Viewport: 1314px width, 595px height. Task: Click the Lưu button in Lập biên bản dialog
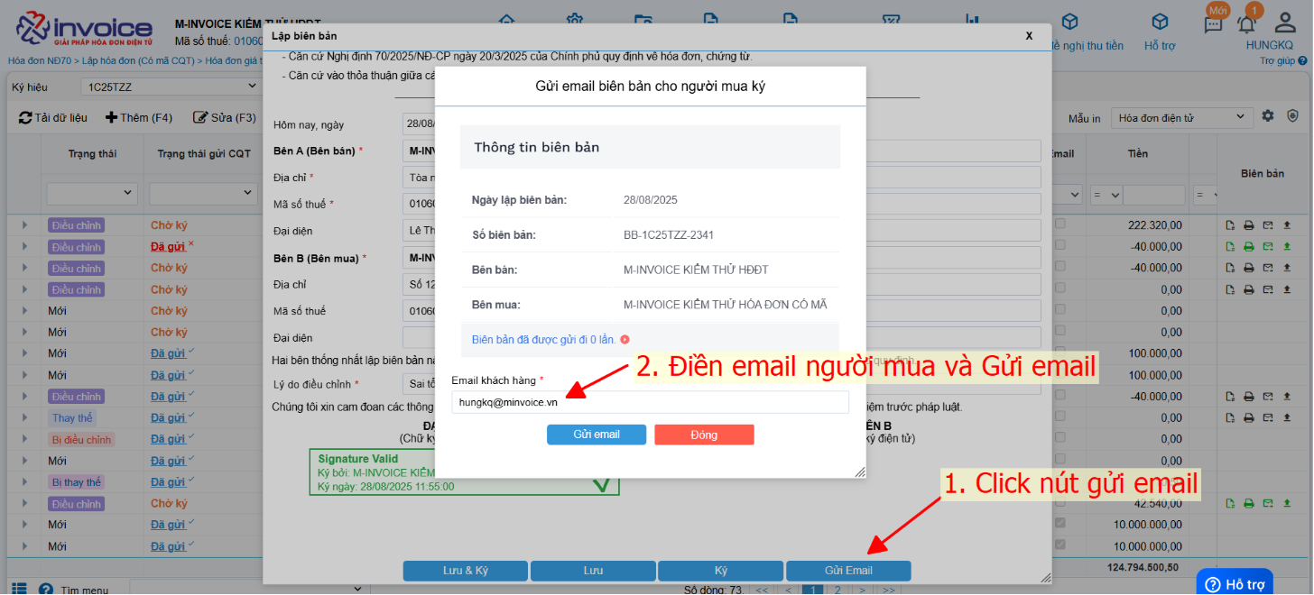pos(593,571)
